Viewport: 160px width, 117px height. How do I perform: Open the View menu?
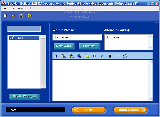(20, 8)
